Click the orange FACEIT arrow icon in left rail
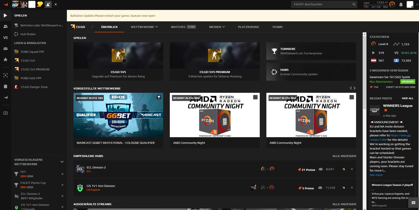Screen dimensions: 419x210 (5, 98)
